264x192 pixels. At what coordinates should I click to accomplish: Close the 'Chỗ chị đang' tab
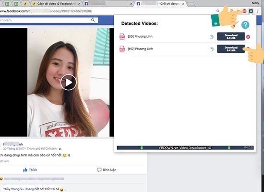click(183, 4)
